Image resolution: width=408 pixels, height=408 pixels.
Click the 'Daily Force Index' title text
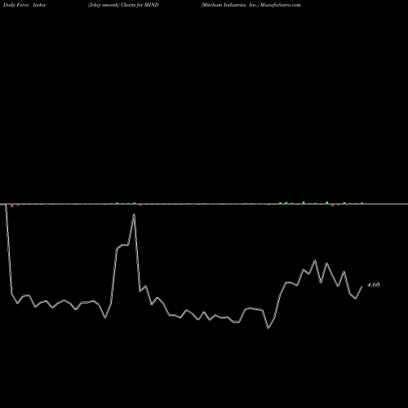tap(24, 5)
